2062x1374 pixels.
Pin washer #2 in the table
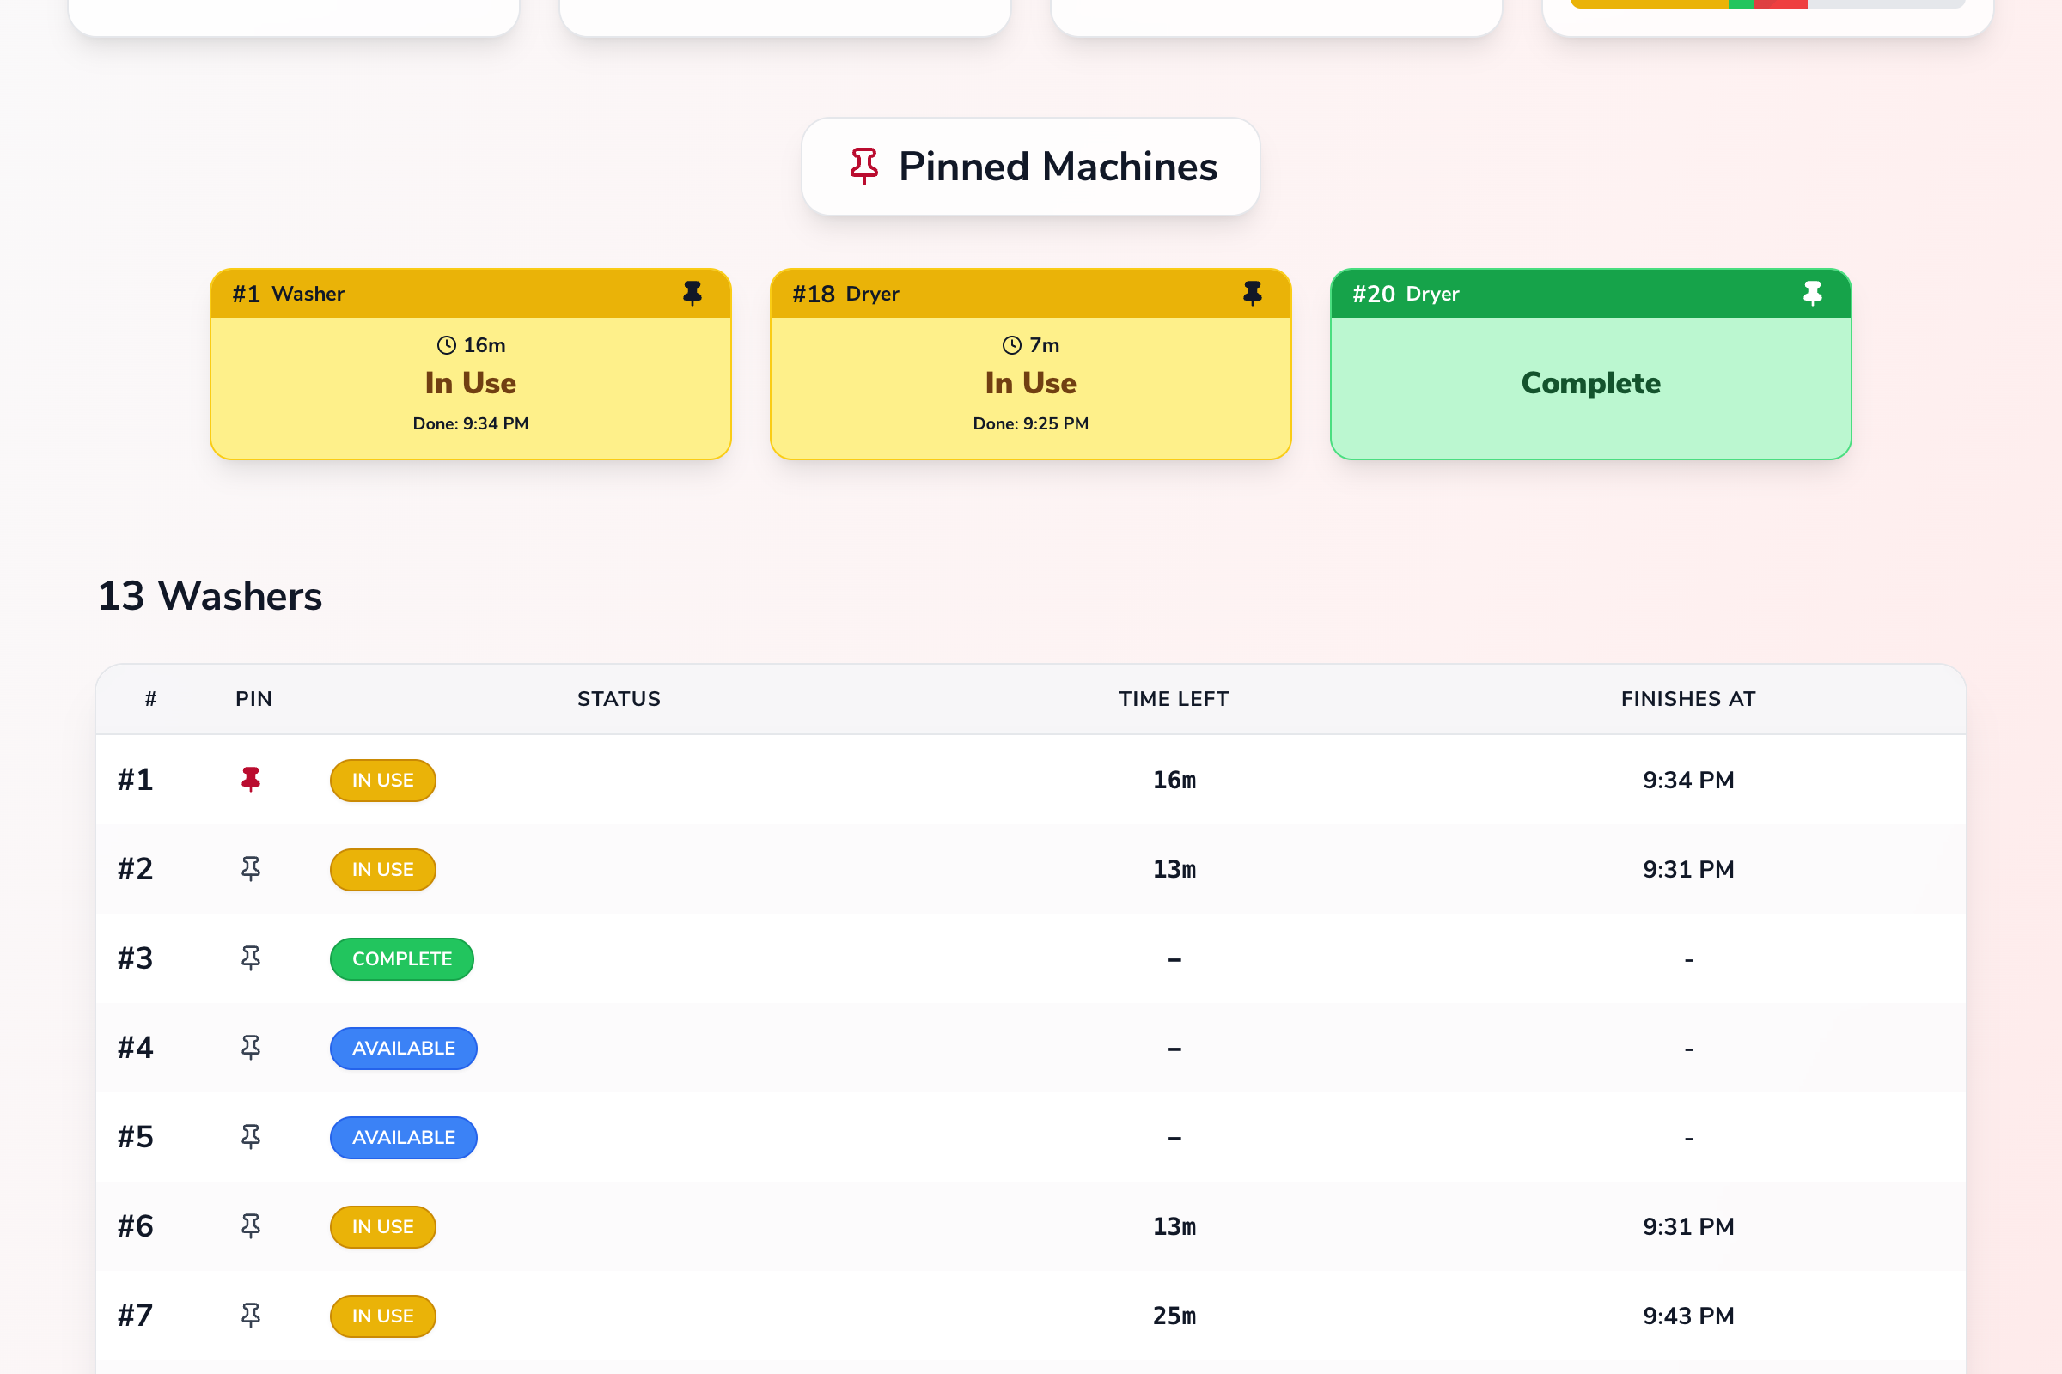point(251,868)
